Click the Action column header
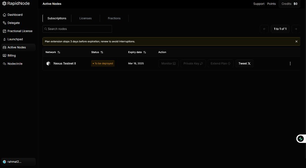The width and height of the screenshot is (306, 168). [162, 52]
